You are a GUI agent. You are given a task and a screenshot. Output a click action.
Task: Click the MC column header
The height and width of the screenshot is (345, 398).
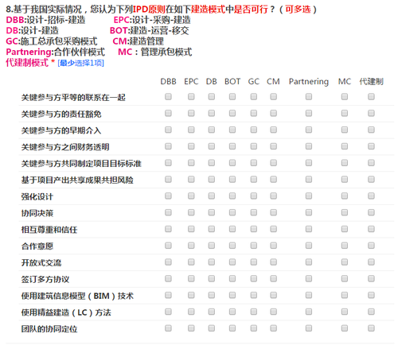click(345, 81)
